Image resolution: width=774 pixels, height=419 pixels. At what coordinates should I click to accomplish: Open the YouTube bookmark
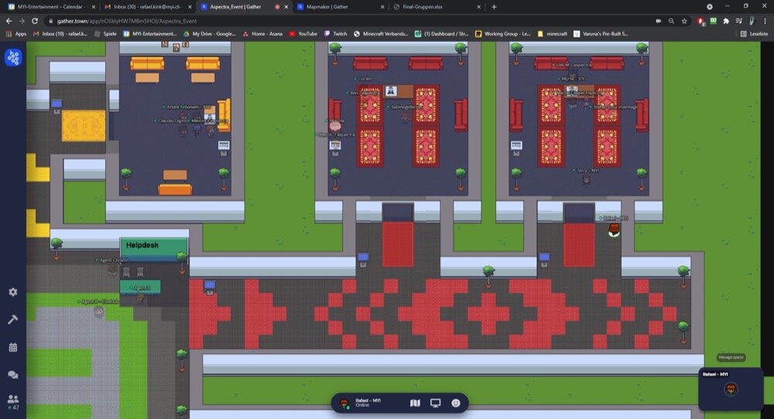coord(303,34)
